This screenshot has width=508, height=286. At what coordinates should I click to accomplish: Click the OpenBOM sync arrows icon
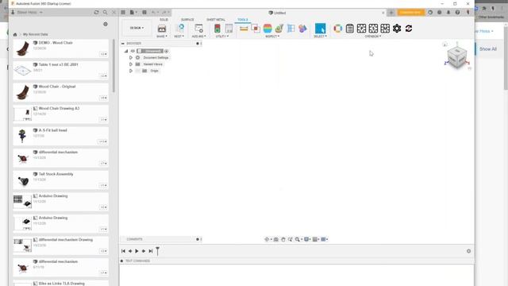pos(409,29)
